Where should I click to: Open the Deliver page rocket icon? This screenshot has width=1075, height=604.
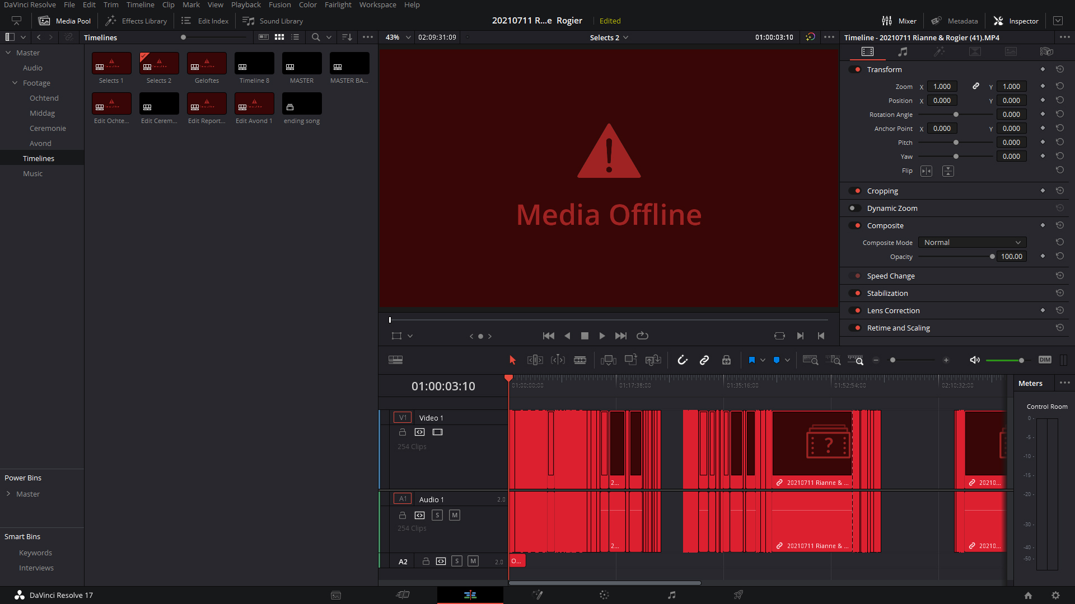click(739, 595)
